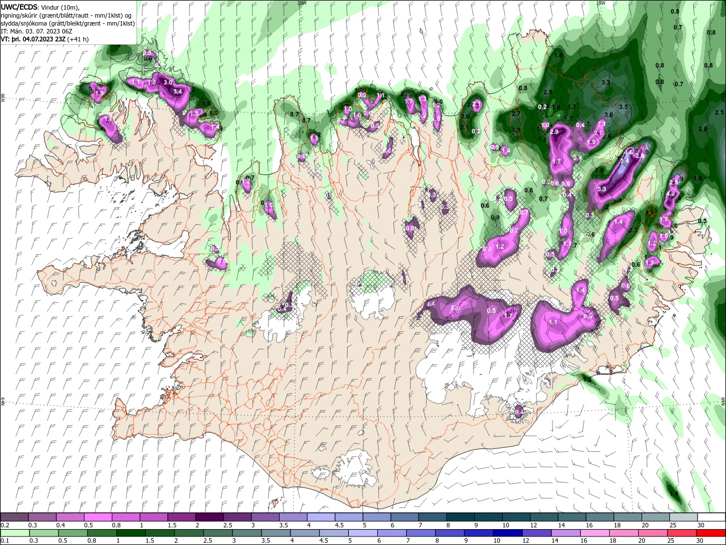Viewport: 726px width, 545px height.
Task: Click the '3.0' value beside 3.4
Action: pos(168,82)
